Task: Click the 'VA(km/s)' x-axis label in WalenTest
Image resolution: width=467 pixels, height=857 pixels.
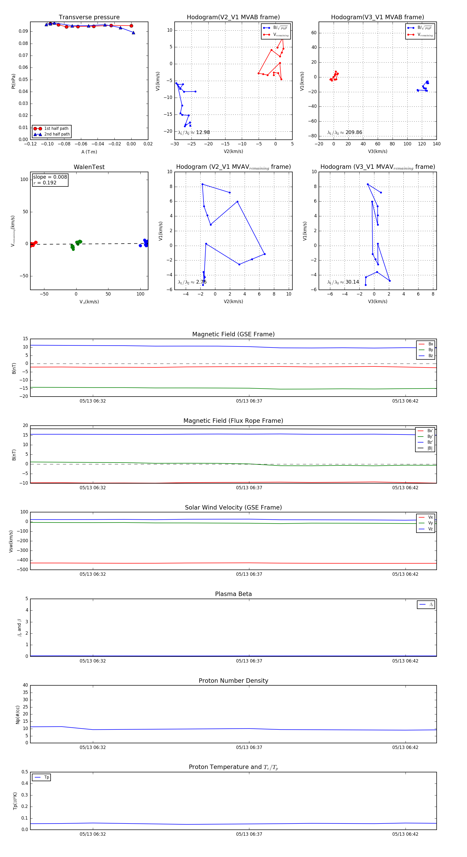Action: [89, 302]
